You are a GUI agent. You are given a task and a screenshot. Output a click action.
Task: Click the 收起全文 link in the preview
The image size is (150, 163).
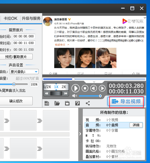click(x=62, y=45)
